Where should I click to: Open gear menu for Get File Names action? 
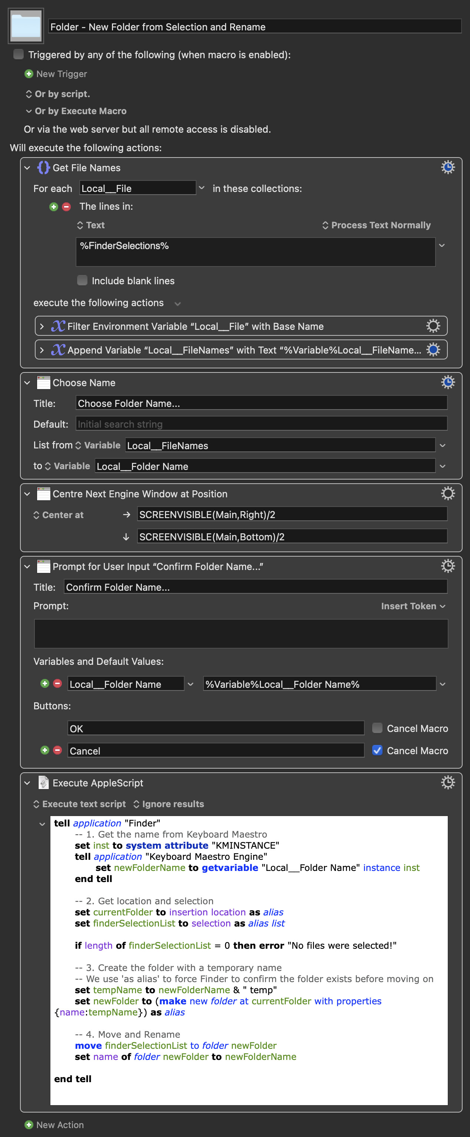click(447, 167)
